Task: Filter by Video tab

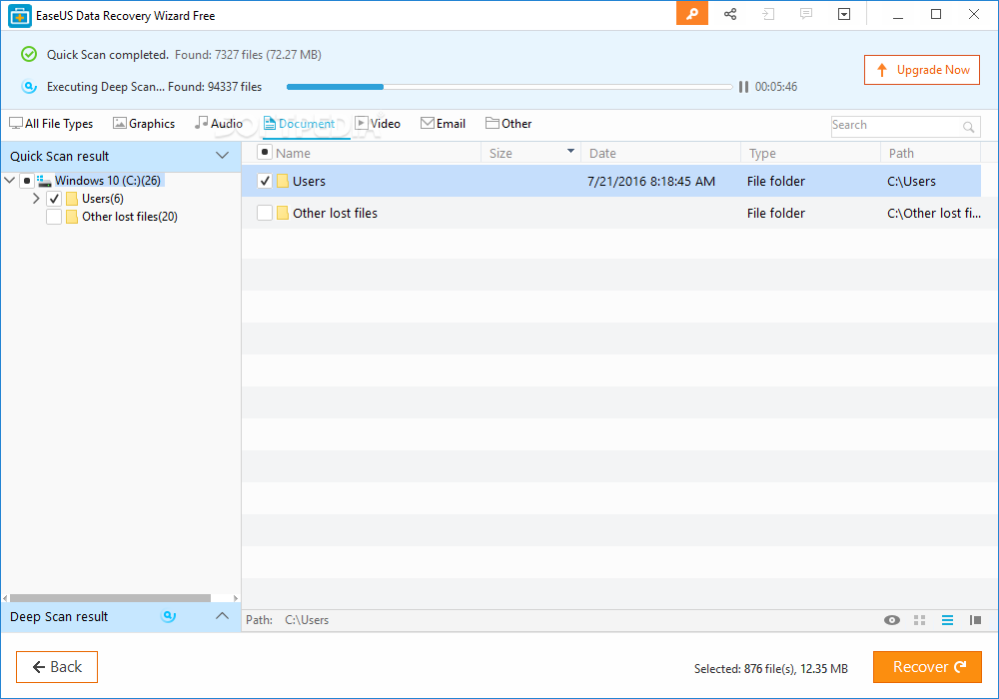Action: 378,124
